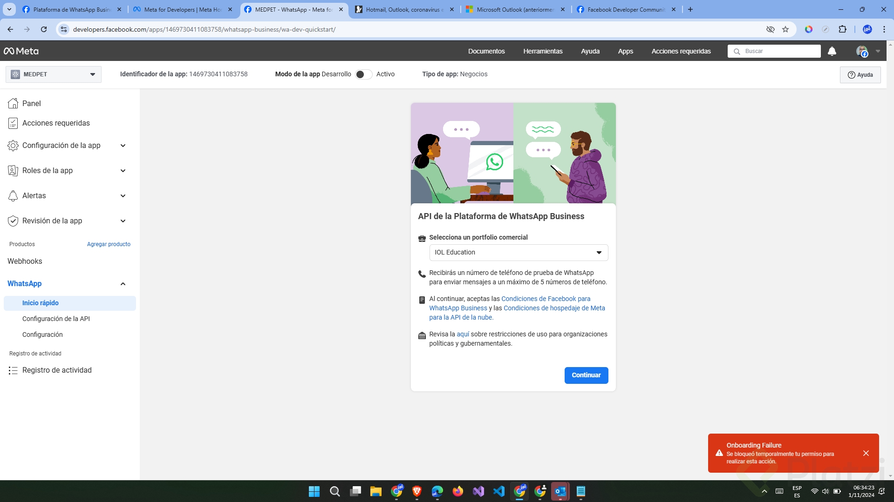
Task: Click the Ayuda button below the header
Action: point(860,75)
